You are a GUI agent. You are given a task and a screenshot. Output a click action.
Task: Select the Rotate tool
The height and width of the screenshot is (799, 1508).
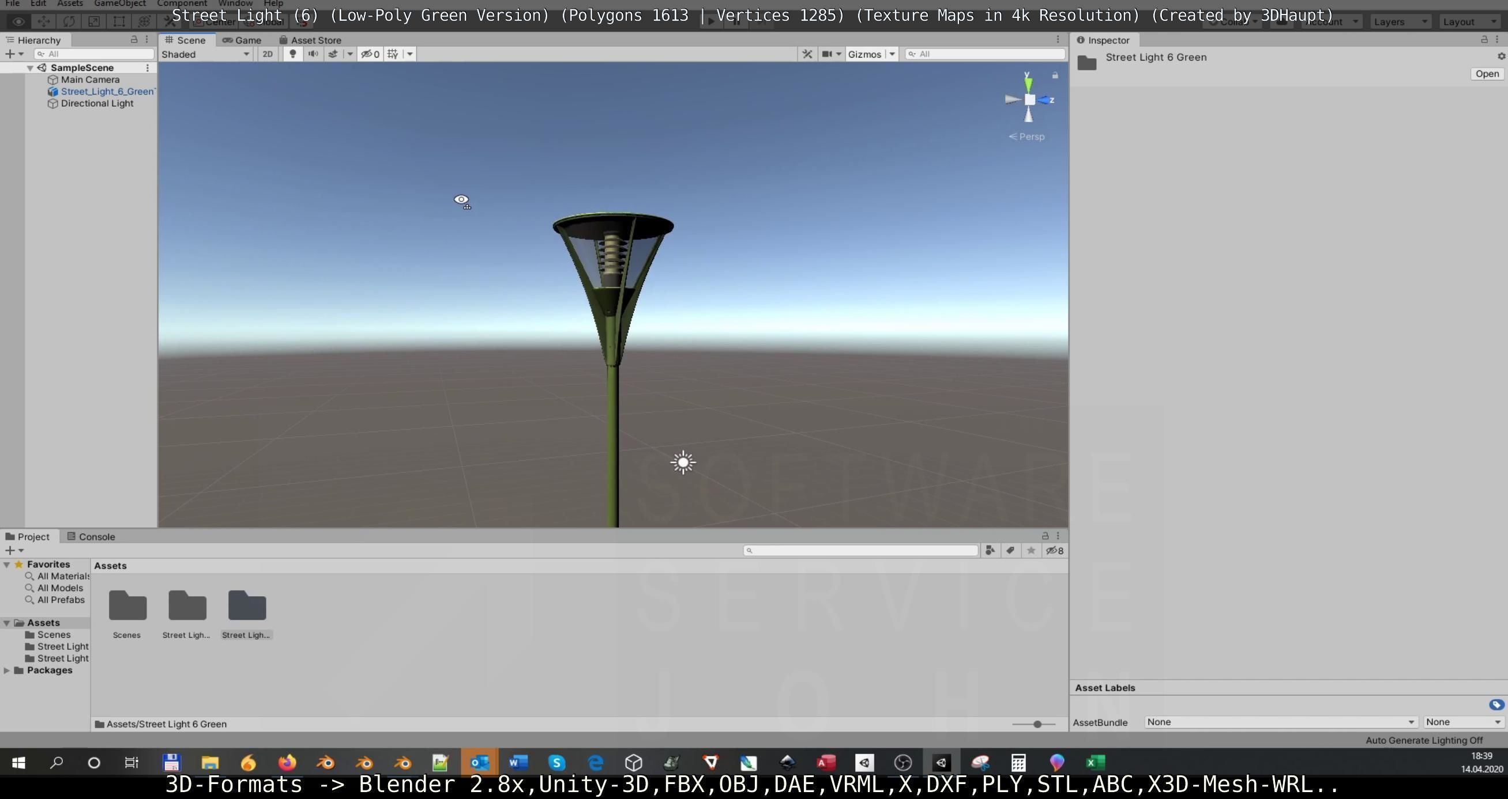[x=69, y=22]
